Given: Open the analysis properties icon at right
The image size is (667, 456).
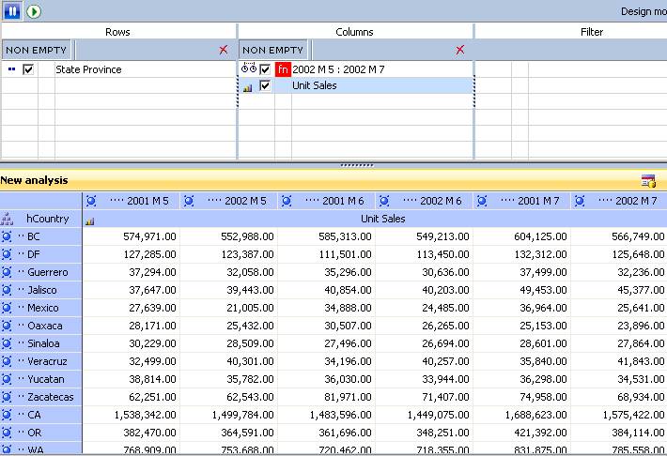Looking at the screenshot, I should pyautogui.click(x=648, y=181).
